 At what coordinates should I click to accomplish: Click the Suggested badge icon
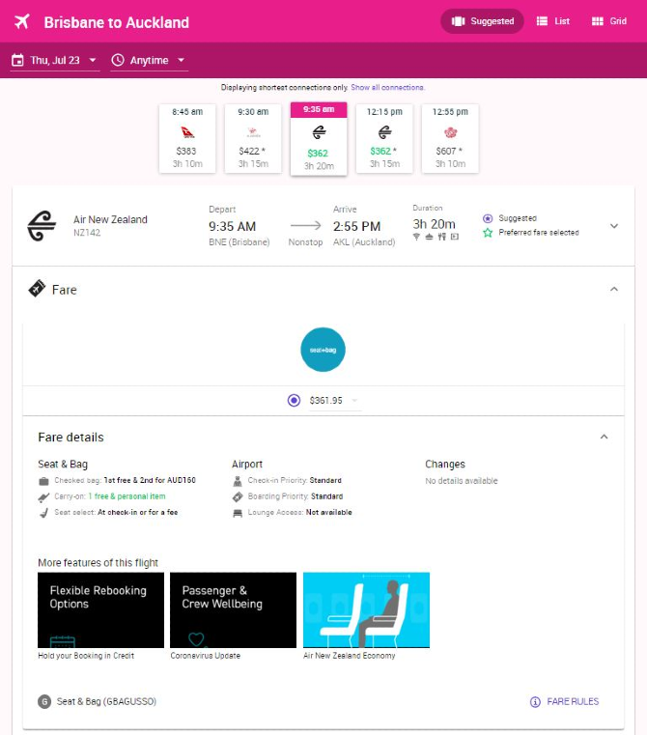[x=488, y=218]
